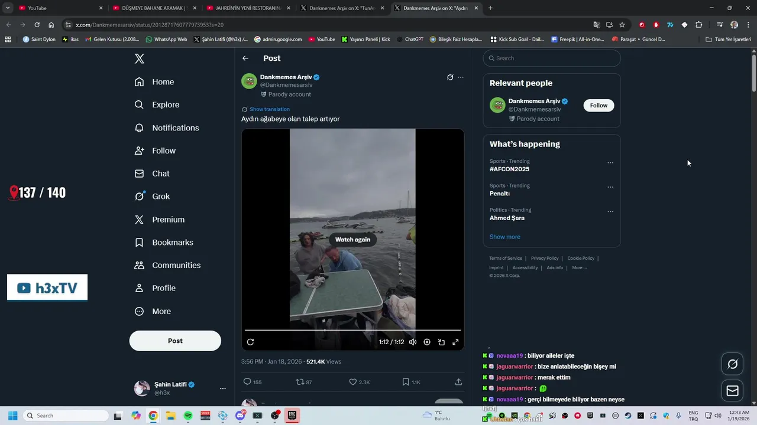
Task: Switch to the JAHREIN'IN YENI RESTORANIN tab
Action: coord(247,8)
